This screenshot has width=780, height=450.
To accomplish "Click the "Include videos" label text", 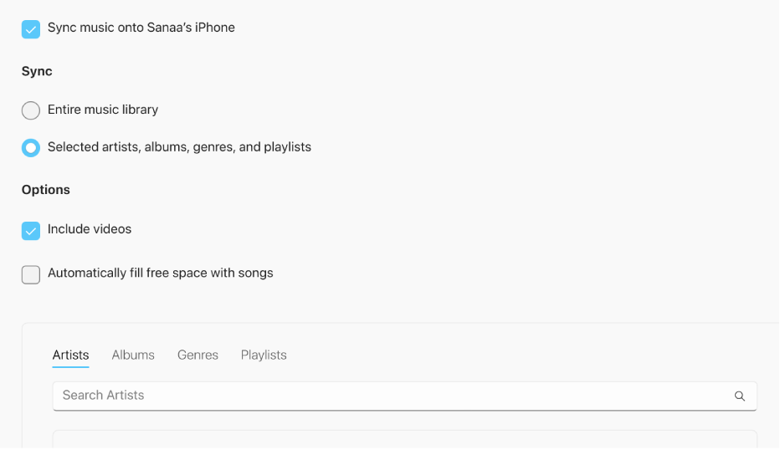I will coord(90,229).
